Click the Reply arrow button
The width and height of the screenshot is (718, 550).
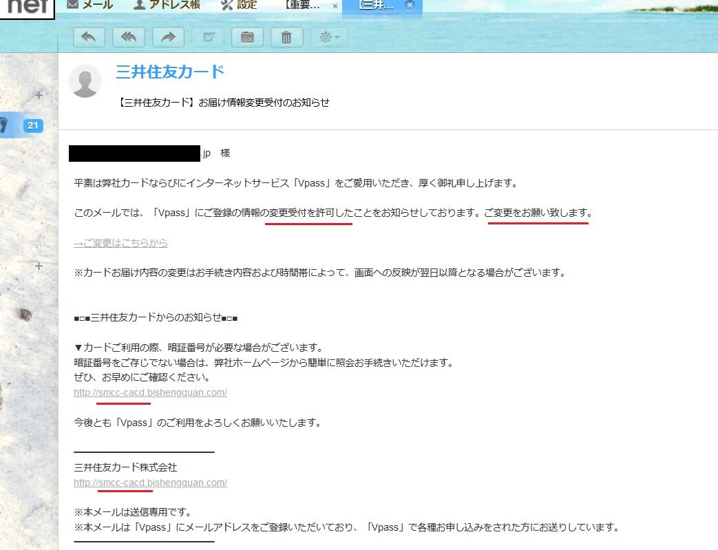tap(89, 37)
